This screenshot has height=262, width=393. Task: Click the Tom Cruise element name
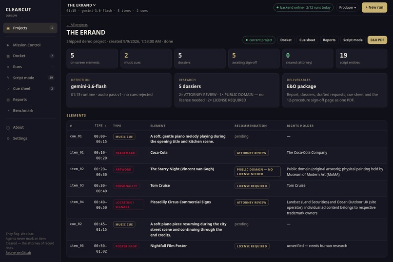[x=160, y=185]
